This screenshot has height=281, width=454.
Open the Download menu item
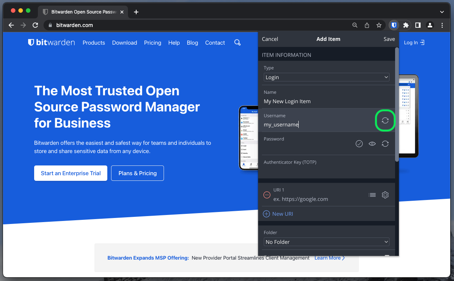125,43
